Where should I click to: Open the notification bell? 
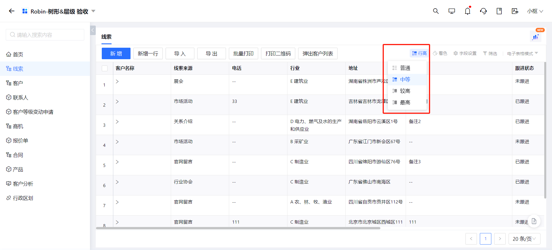tap(468, 11)
